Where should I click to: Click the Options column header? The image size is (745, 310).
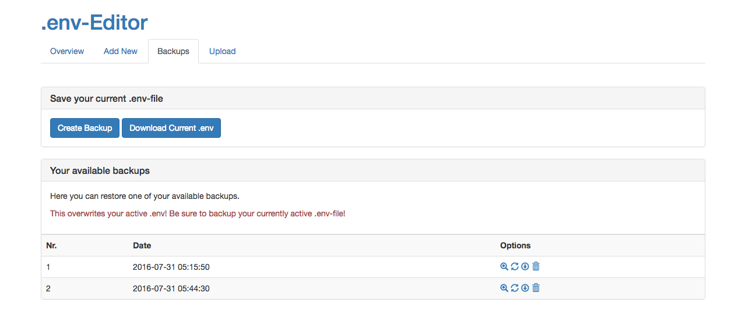(x=515, y=245)
